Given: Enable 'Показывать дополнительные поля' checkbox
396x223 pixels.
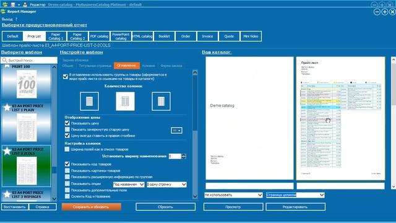Looking at the screenshot, I should (67, 190).
